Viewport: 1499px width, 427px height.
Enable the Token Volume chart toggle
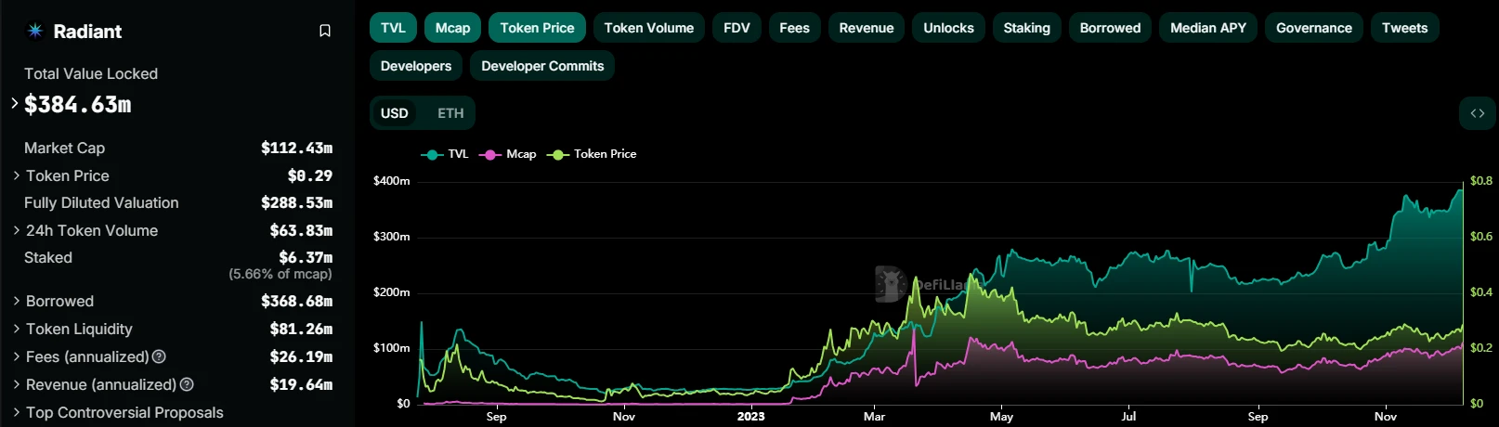coord(648,28)
